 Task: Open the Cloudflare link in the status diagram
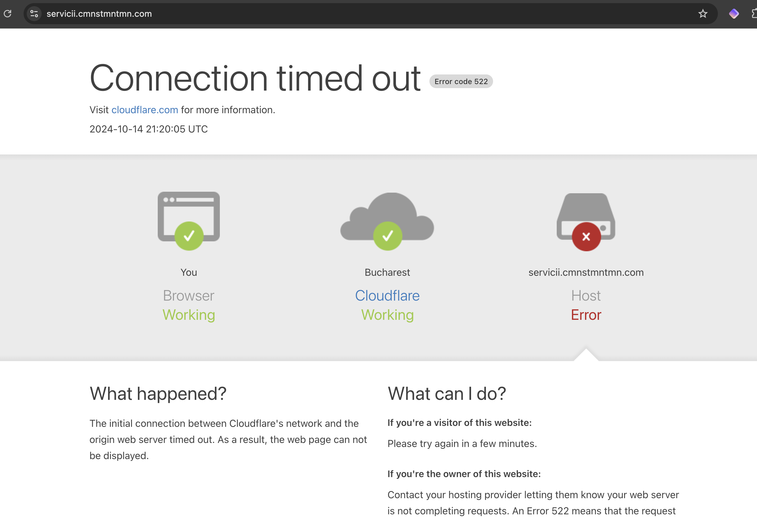coord(388,295)
